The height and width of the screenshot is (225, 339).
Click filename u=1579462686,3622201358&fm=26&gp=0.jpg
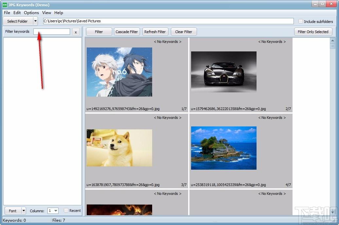pos(228,109)
